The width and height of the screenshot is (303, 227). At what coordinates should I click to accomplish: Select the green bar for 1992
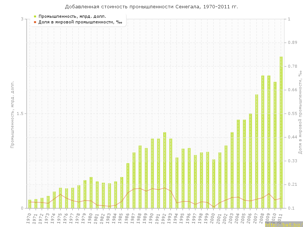[x=165, y=170]
